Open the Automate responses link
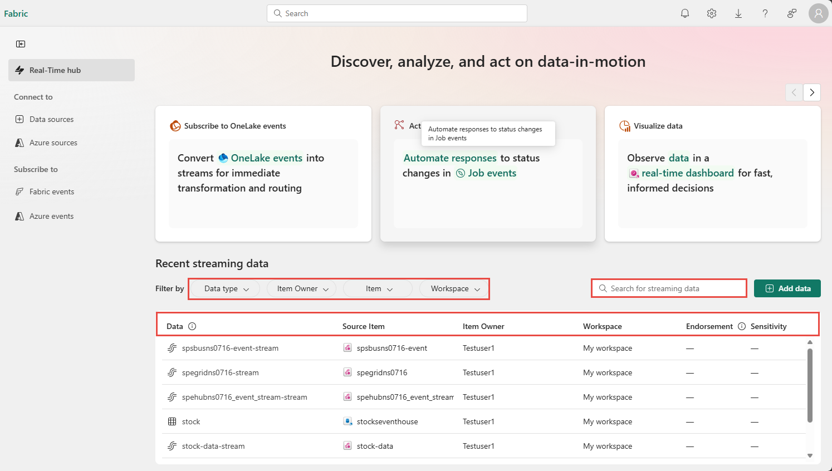 (x=450, y=158)
